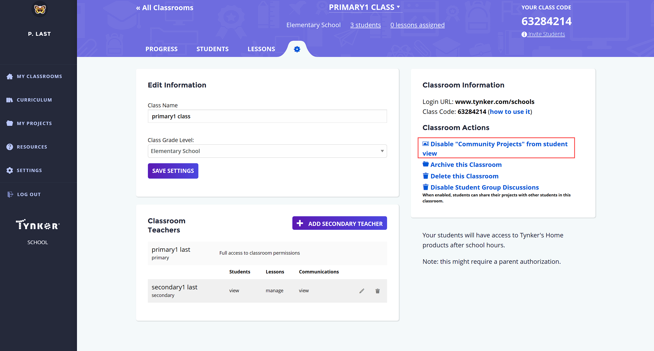Click the Save Settings button

click(x=173, y=171)
